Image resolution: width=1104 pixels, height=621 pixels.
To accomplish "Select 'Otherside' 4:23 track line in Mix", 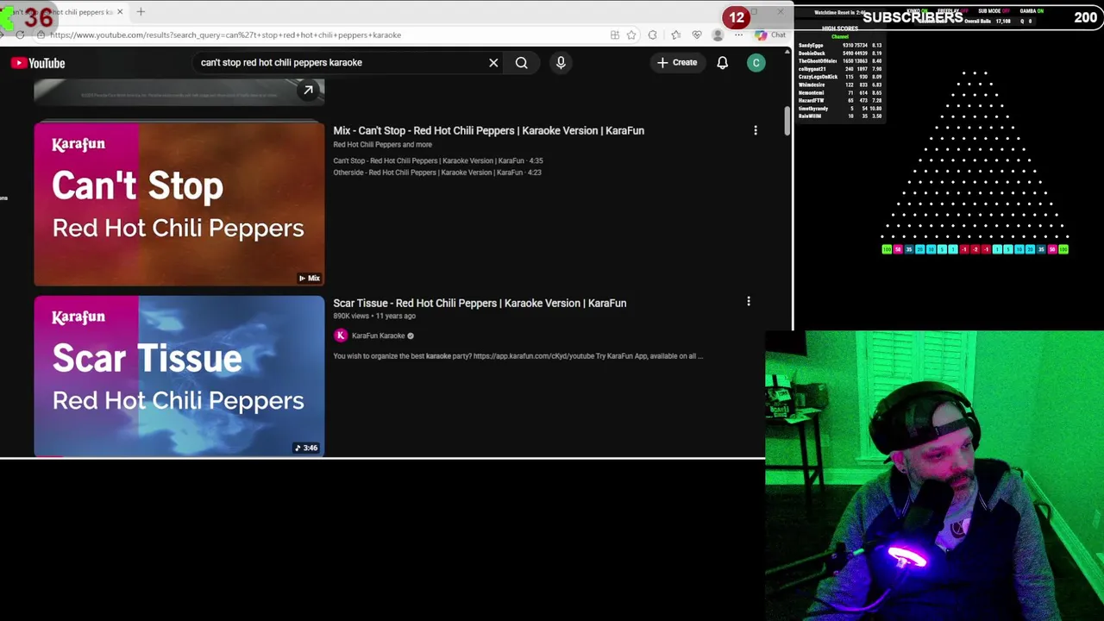I will pyautogui.click(x=437, y=172).
